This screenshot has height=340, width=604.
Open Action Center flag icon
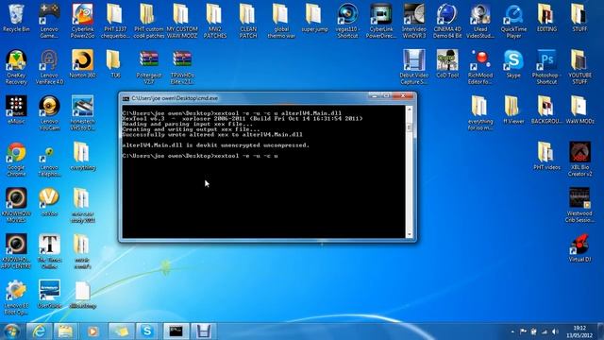[523, 331]
